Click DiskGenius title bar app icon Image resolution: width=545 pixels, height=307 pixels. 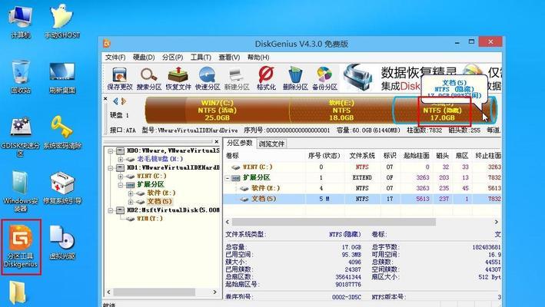(x=108, y=44)
